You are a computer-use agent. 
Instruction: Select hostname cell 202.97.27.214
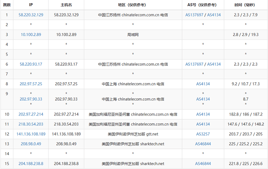(66, 114)
